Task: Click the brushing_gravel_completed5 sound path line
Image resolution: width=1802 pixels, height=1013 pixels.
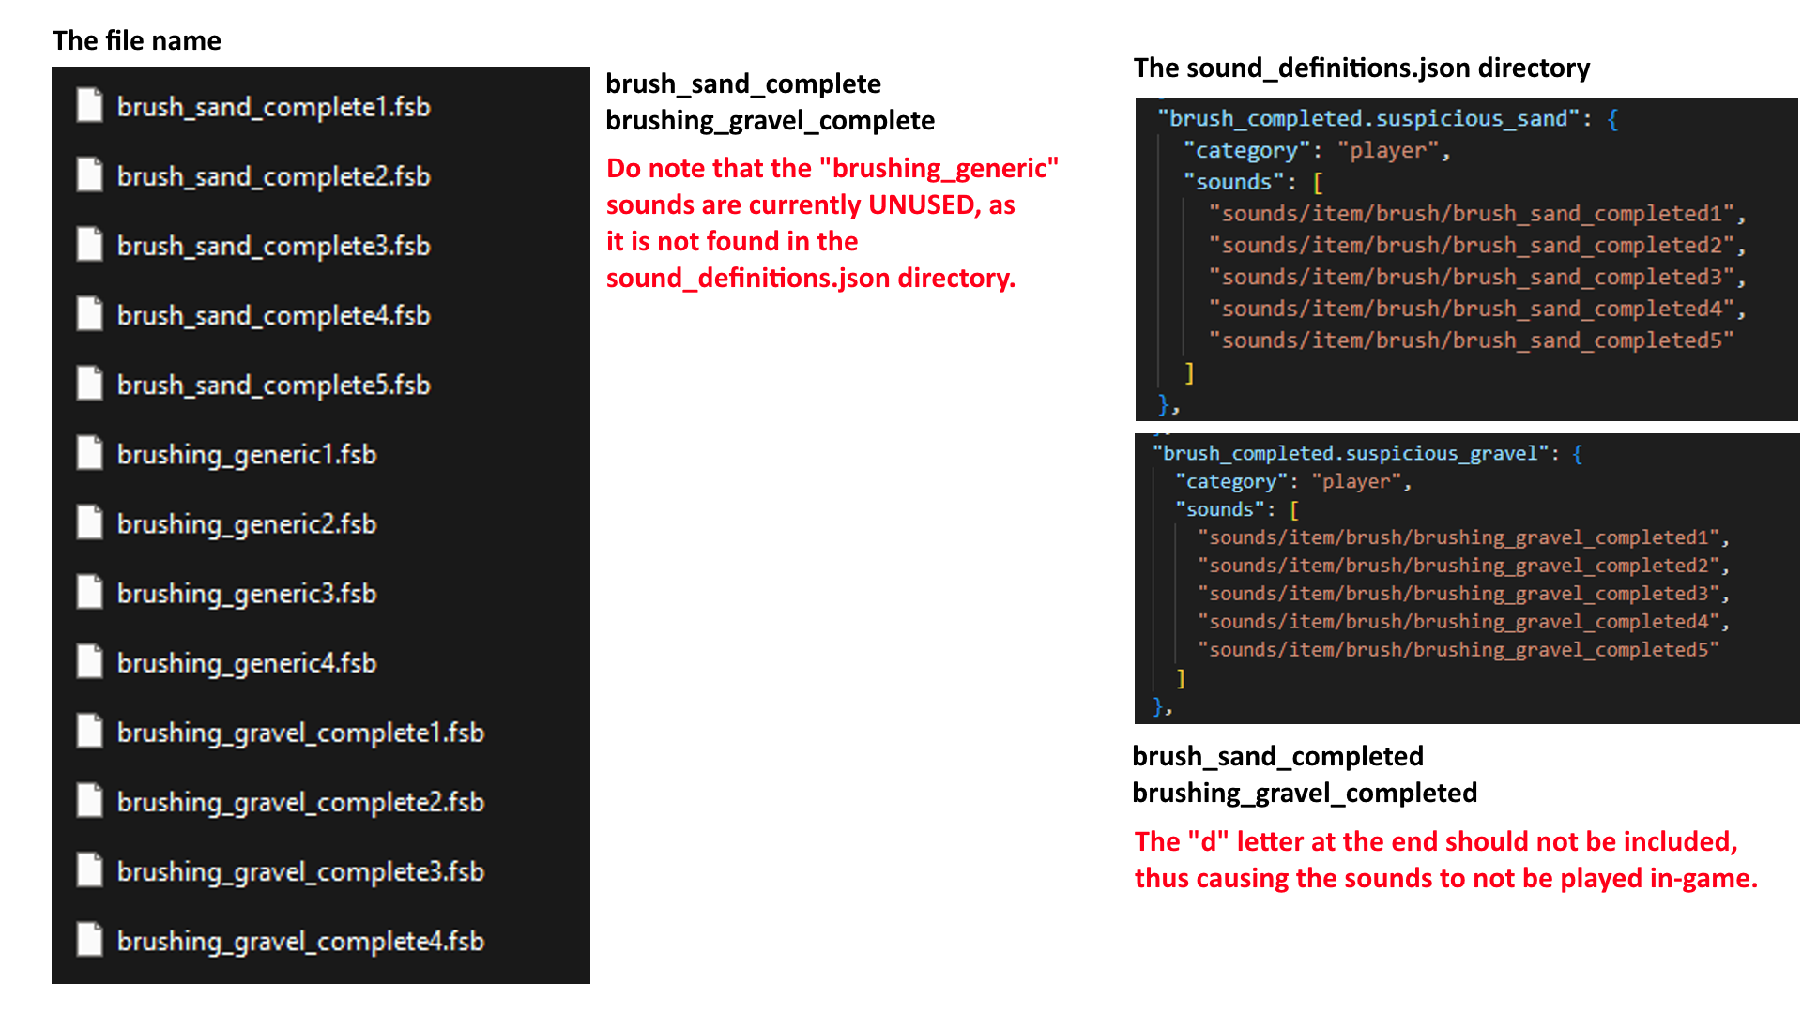Action: 1458,650
